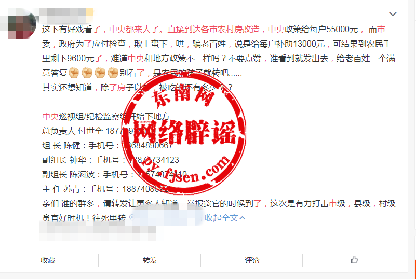The height and width of the screenshot is (279, 416).
Task: Click the 东南网 text on stamp
Action: click(182, 96)
